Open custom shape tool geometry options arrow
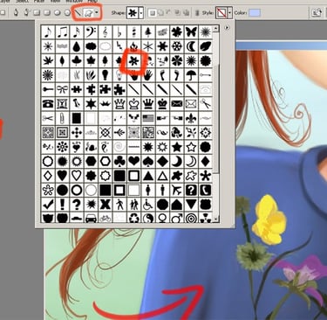Viewport: 327px width, 320px height. [96, 13]
